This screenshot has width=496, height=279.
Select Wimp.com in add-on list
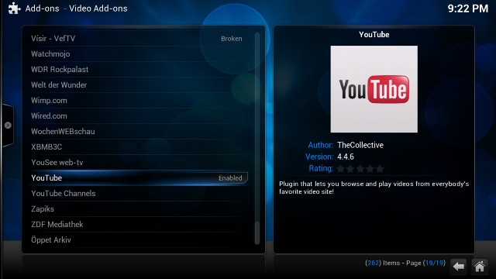[139, 100]
